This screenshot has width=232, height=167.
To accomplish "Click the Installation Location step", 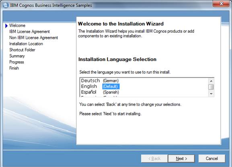I will (x=26, y=44).
